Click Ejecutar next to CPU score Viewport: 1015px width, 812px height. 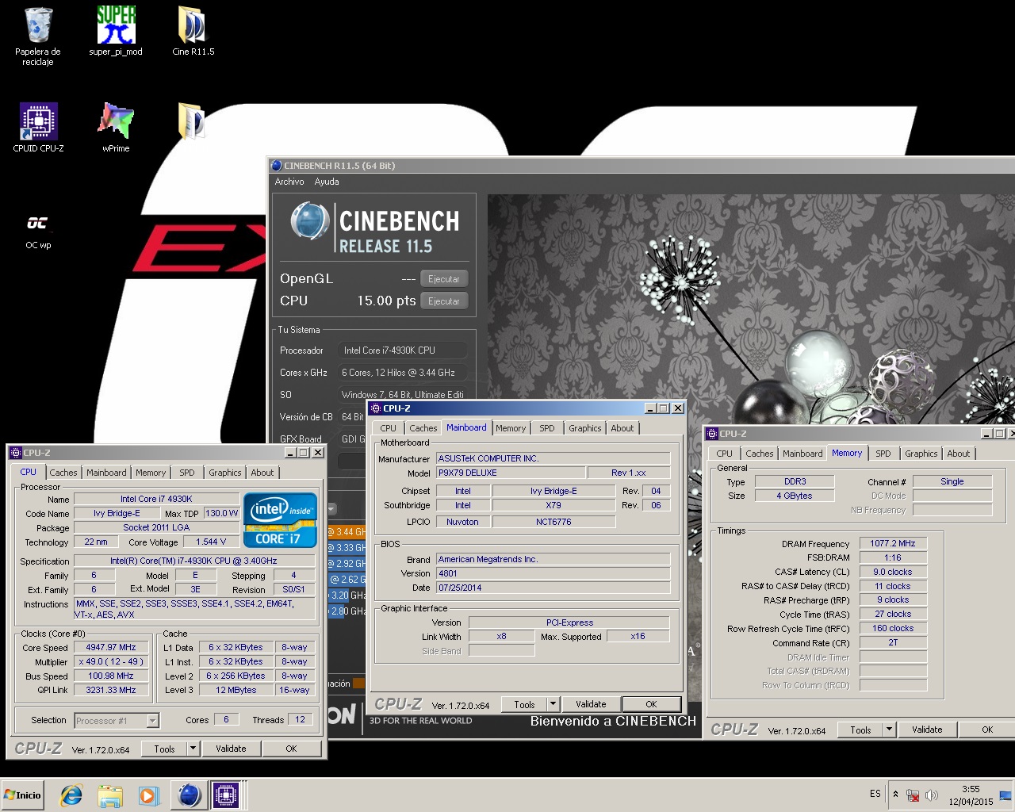[x=444, y=301]
